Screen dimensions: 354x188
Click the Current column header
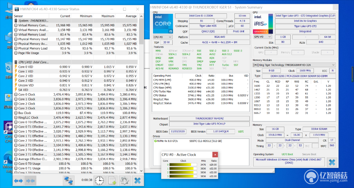(x=60, y=16)
